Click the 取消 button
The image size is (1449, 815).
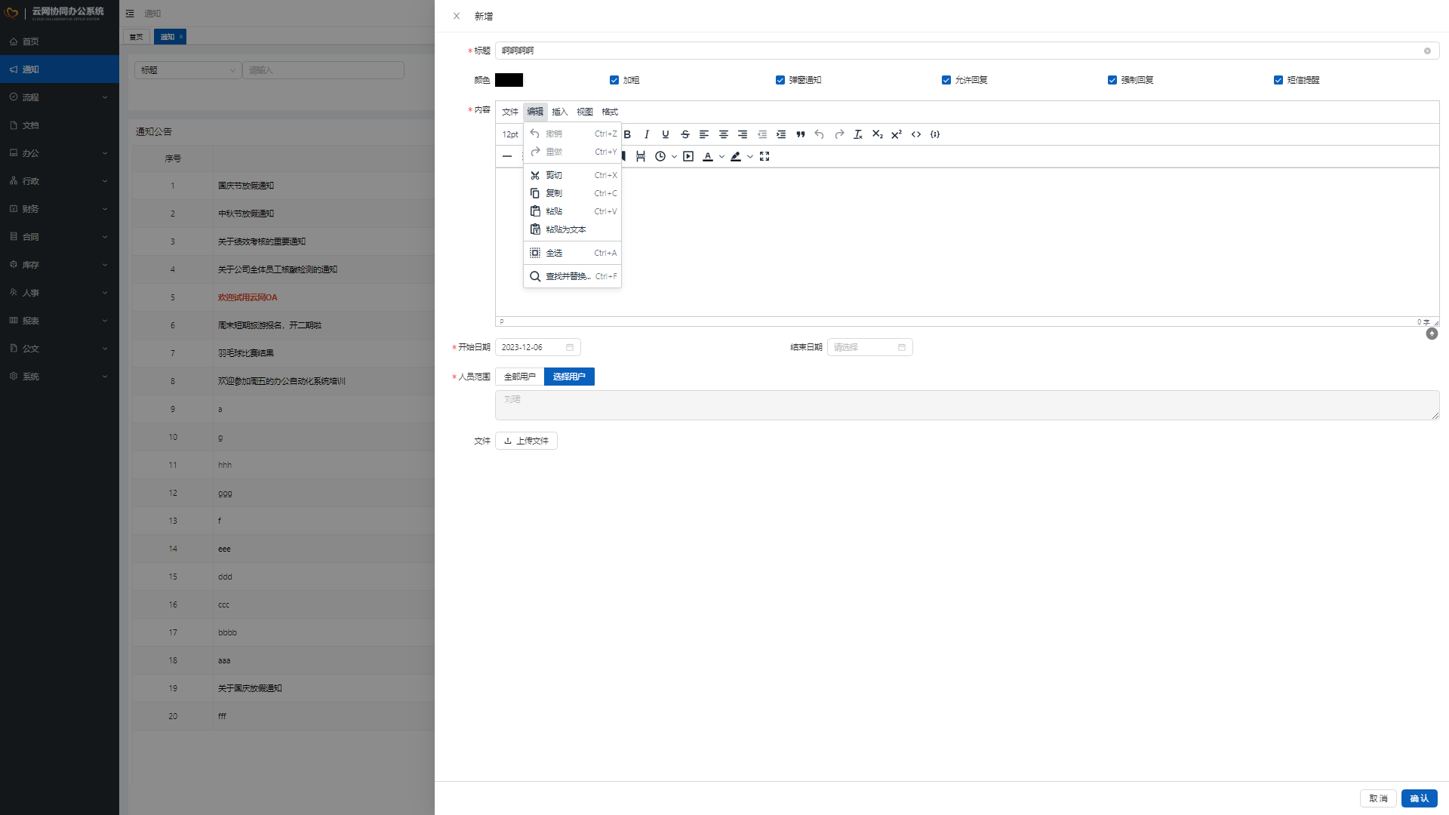[x=1378, y=798]
